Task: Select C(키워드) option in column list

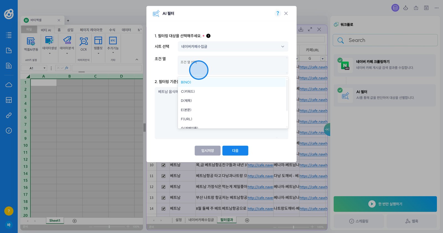Action: point(232,91)
